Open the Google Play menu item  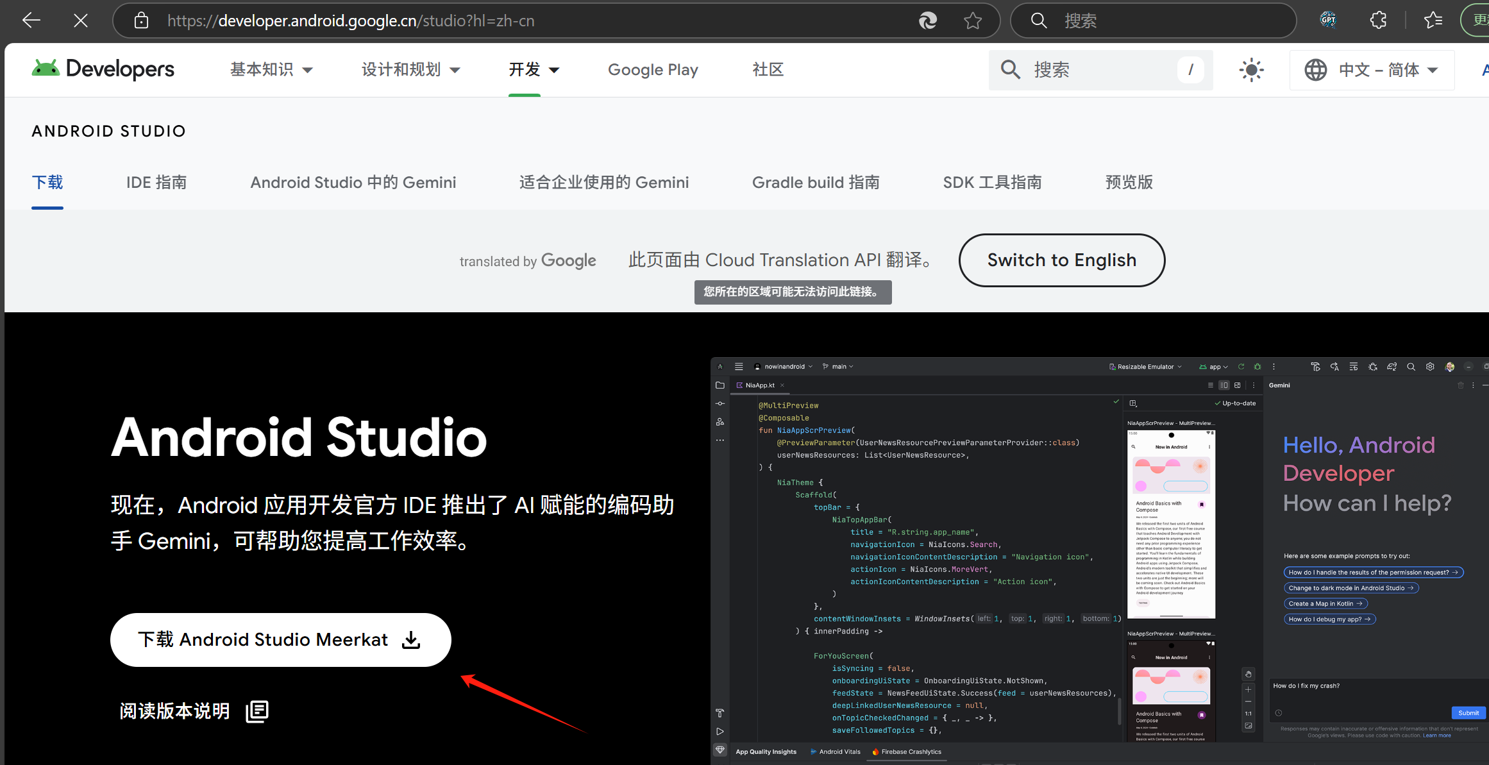click(x=653, y=69)
